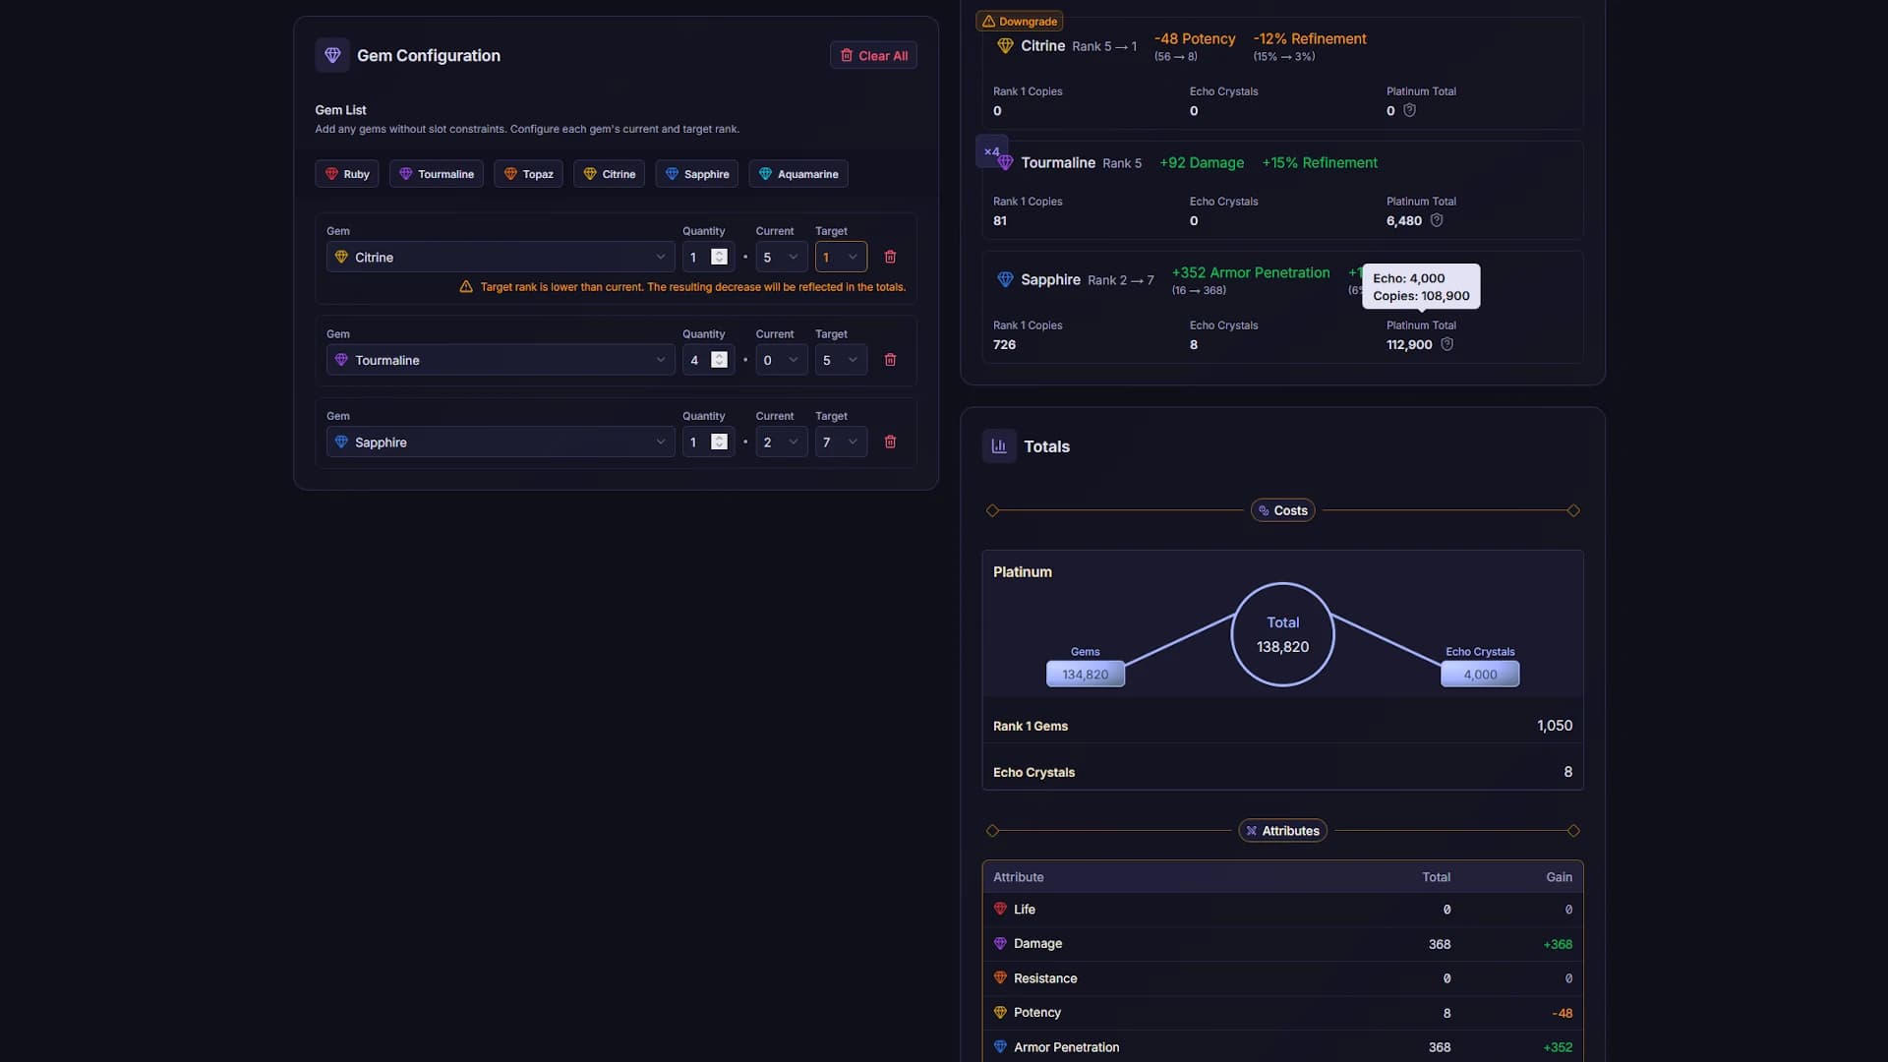Delete the Tourmaline gem row

pos(890,360)
